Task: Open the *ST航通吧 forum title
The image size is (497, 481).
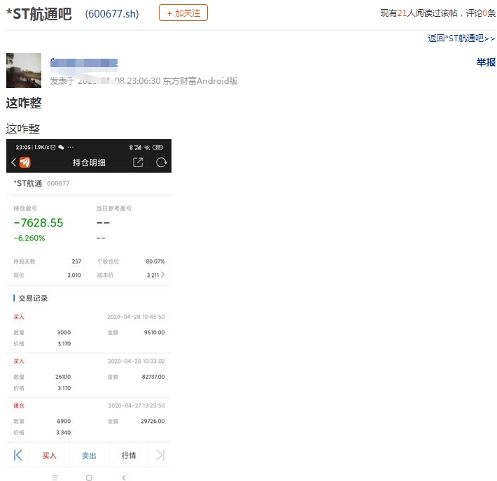Action: [39, 14]
